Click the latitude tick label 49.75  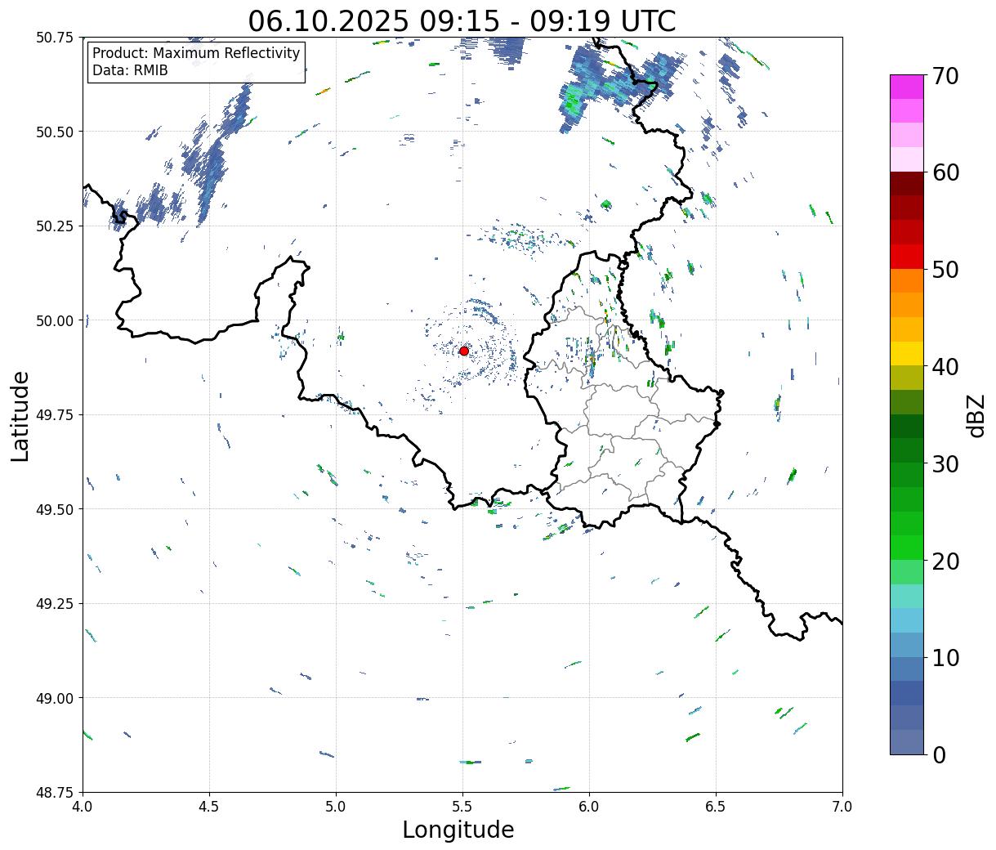click(55, 415)
